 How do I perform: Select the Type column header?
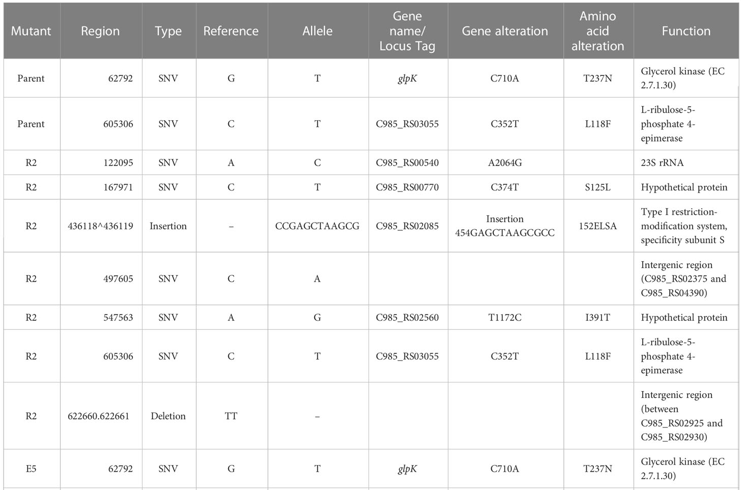coord(168,31)
